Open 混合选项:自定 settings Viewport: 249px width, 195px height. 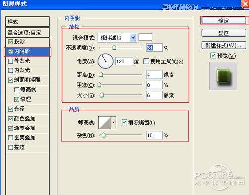point(27,33)
